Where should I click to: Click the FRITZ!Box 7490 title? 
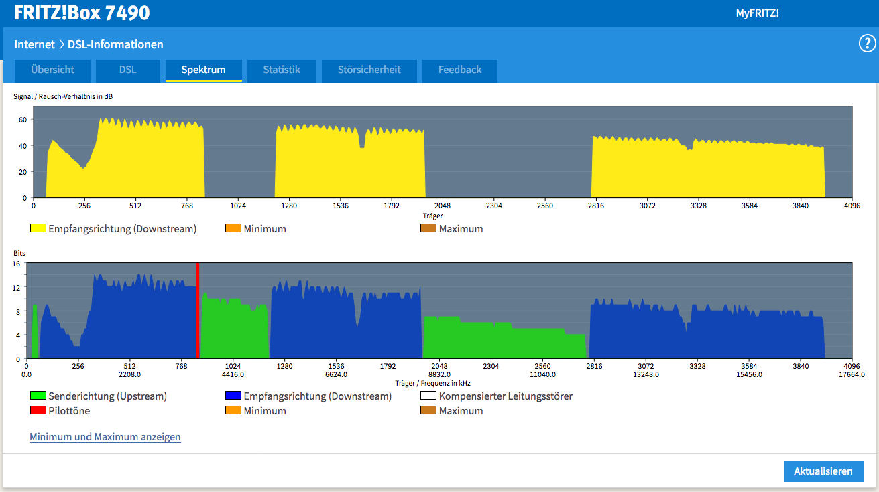click(82, 13)
